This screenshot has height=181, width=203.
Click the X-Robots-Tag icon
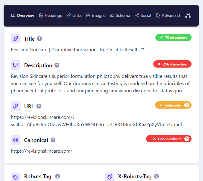(x=110, y=177)
